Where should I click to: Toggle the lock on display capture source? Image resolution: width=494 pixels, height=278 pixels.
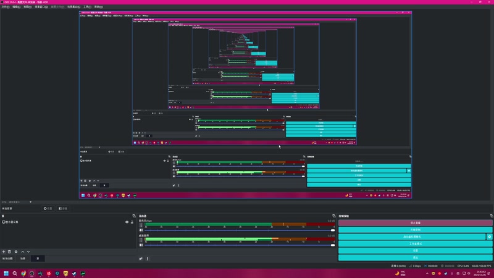pyautogui.click(x=132, y=222)
